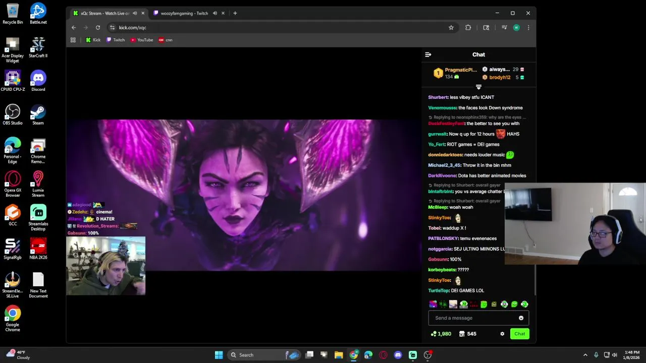
Task: View site information icon in address bar
Action: 113,28
